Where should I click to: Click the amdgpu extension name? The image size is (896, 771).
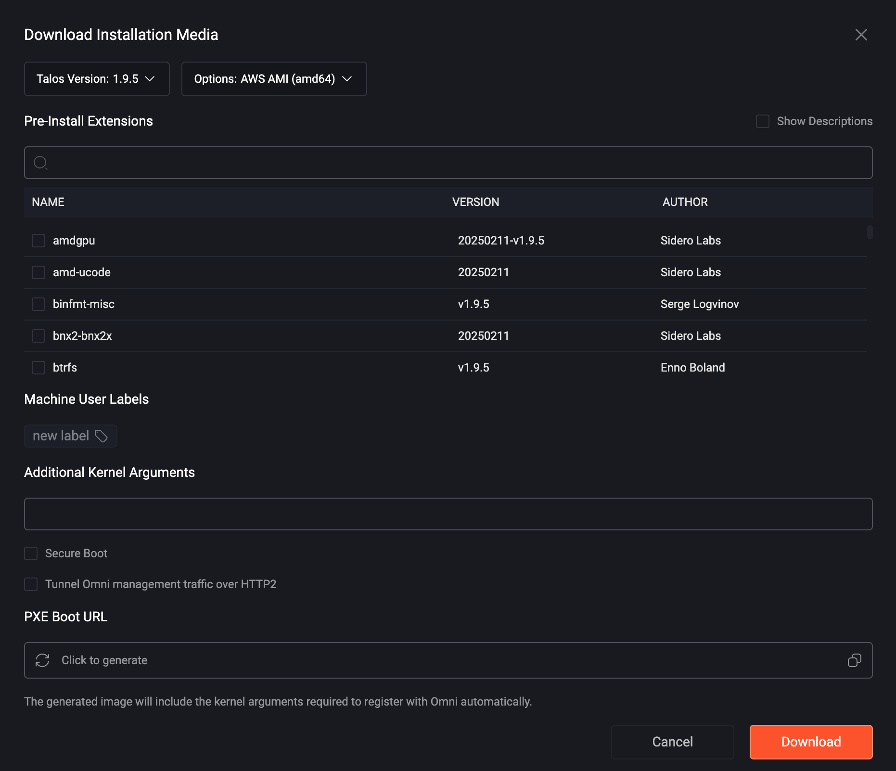[x=74, y=241]
